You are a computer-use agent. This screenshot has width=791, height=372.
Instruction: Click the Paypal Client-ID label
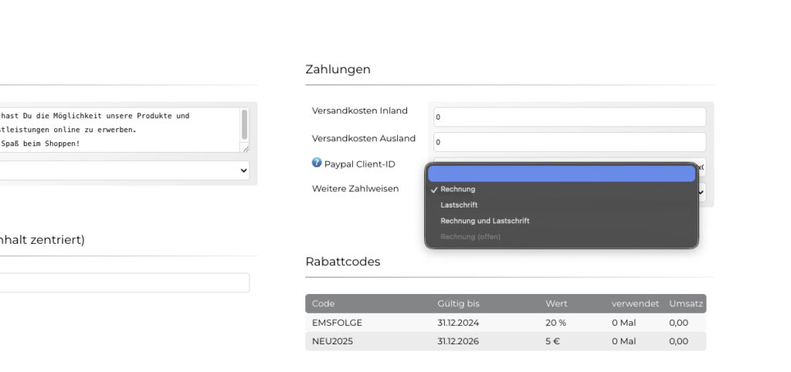tap(360, 164)
